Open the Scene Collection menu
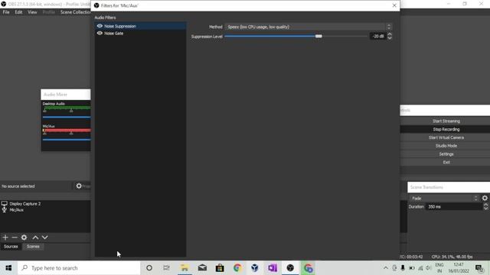Viewport: 490px width, 275px height. [75, 12]
